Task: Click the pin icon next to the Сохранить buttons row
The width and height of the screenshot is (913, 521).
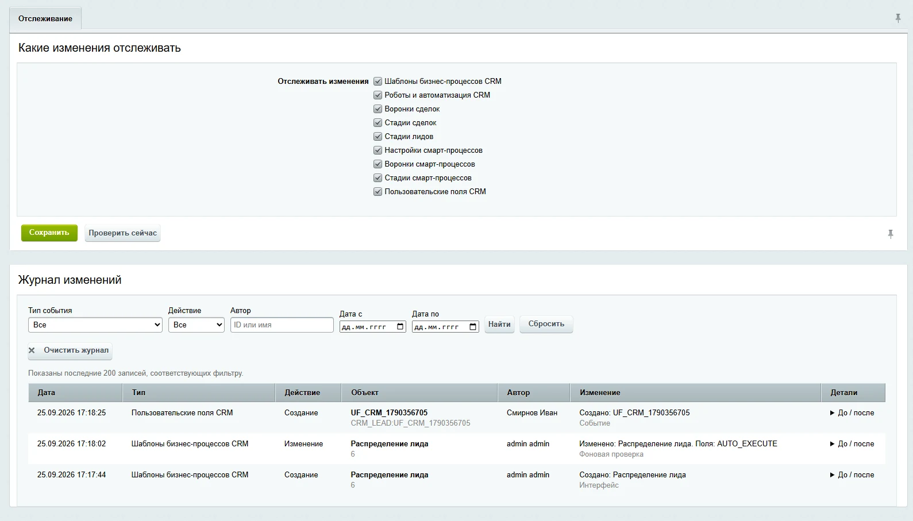Action: pyautogui.click(x=891, y=234)
